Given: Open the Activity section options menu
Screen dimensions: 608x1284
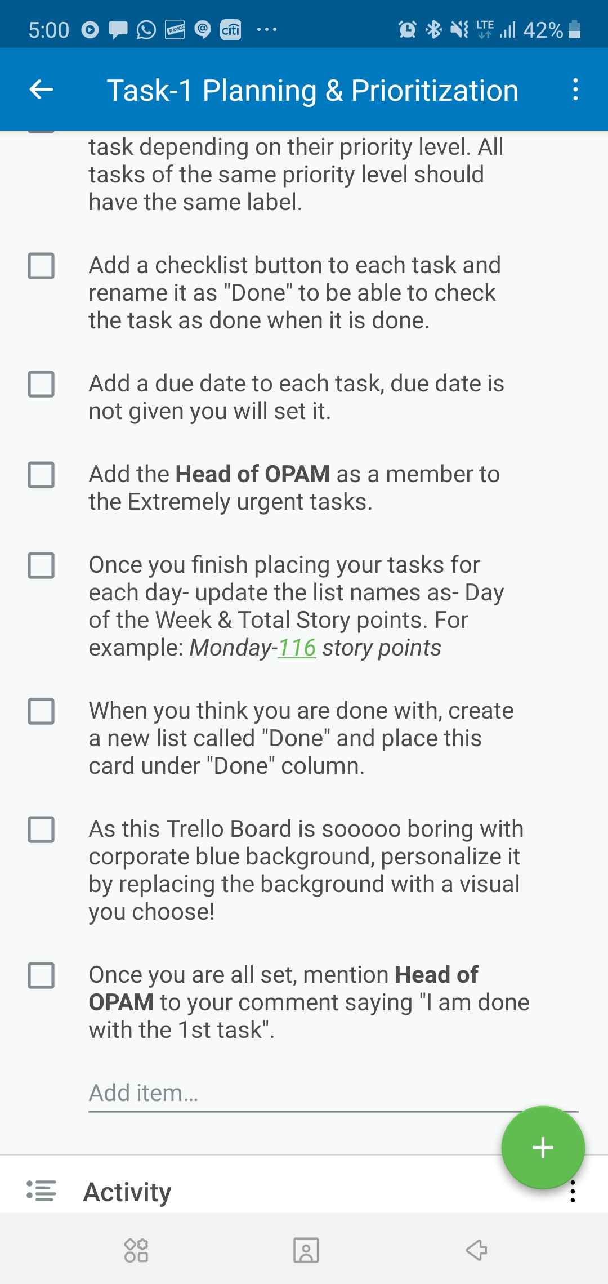Looking at the screenshot, I should pos(573,1192).
